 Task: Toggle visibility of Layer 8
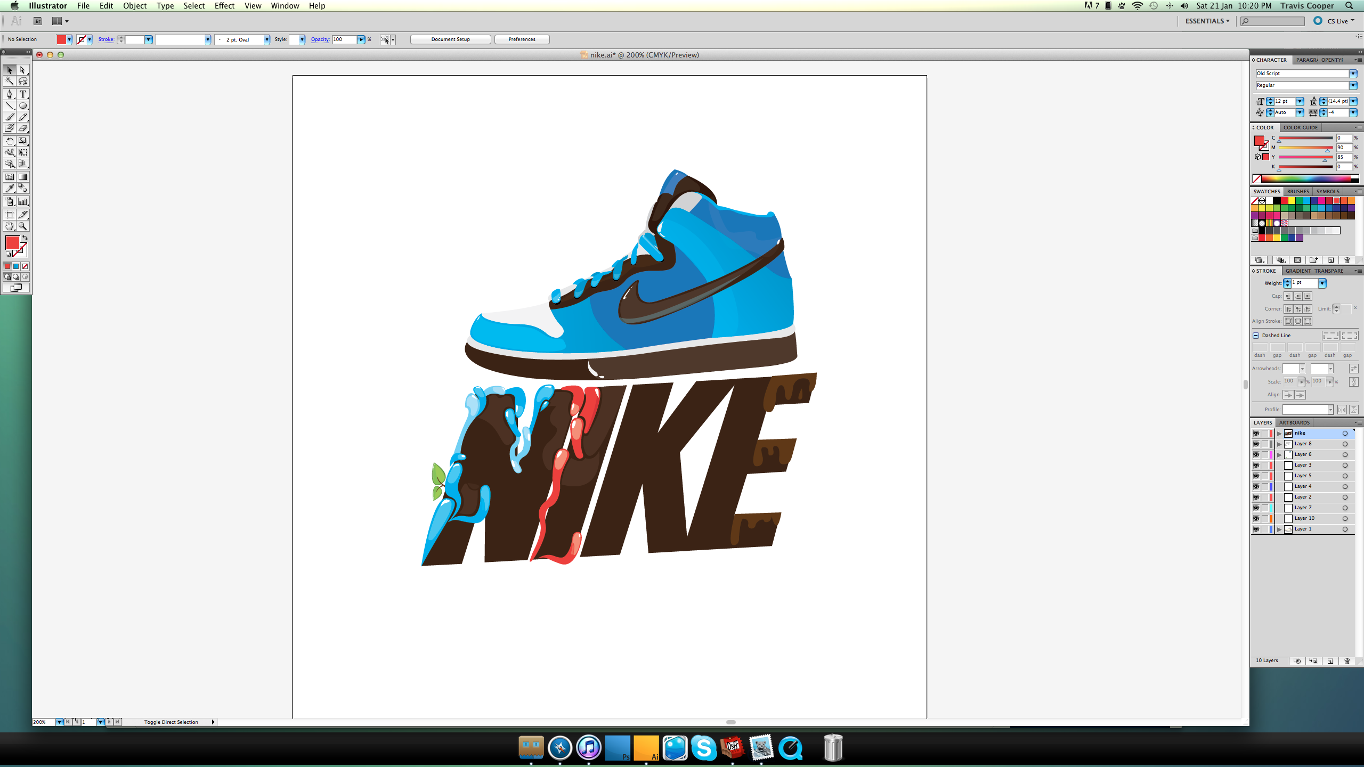(1256, 444)
